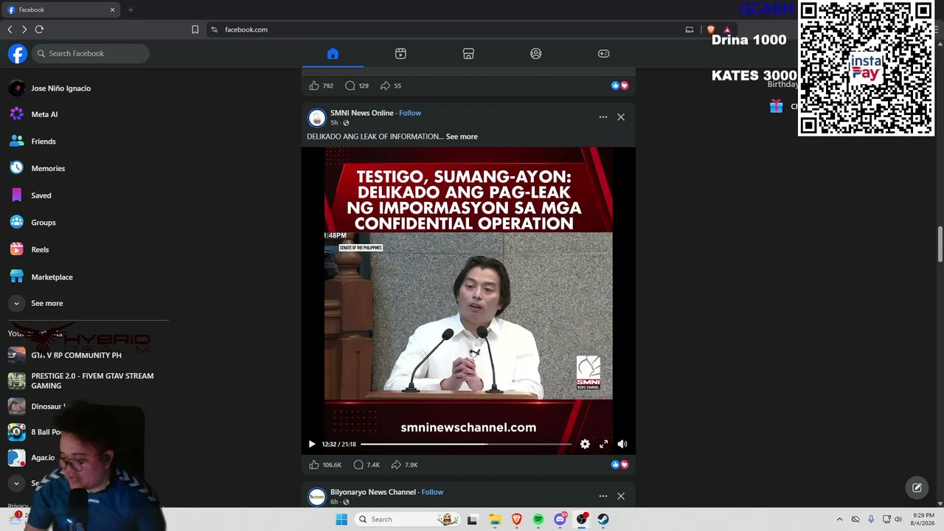This screenshot has width=944, height=531.
Task: Open the Gaming tab in top navigation
Action: 603,53
